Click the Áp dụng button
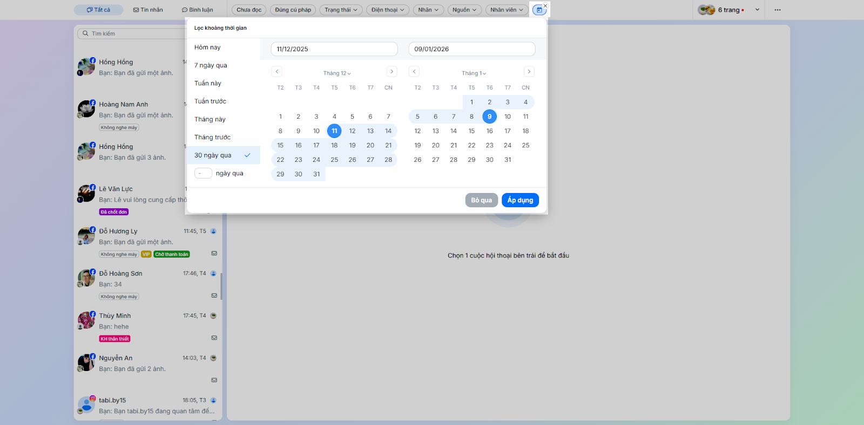This screenshot has height=425, width=864. pyautogui.click(x=520, y=200)
